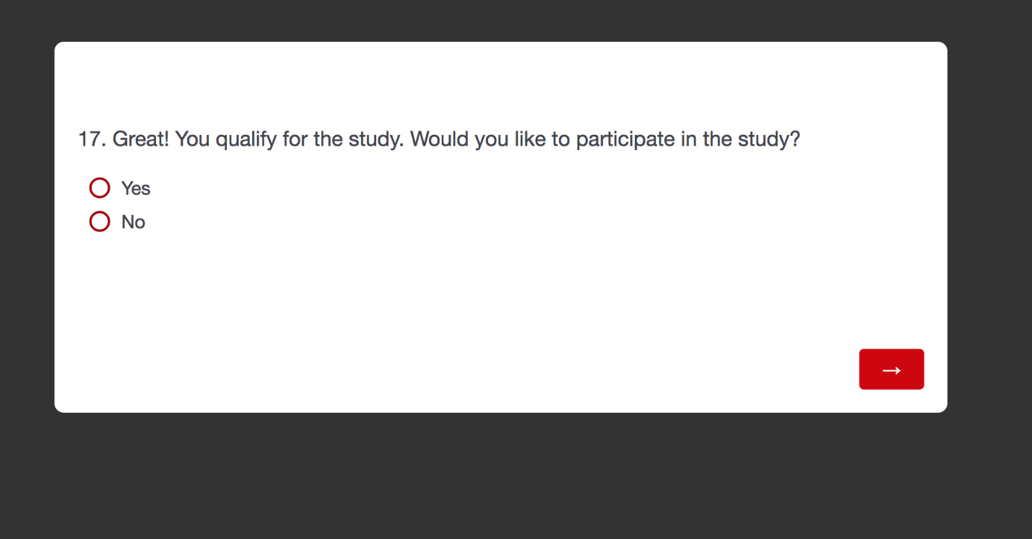The width and height of the screenshot is (1032, 539).
Task: Select the No radio button
Action: [x=100, y=222]
